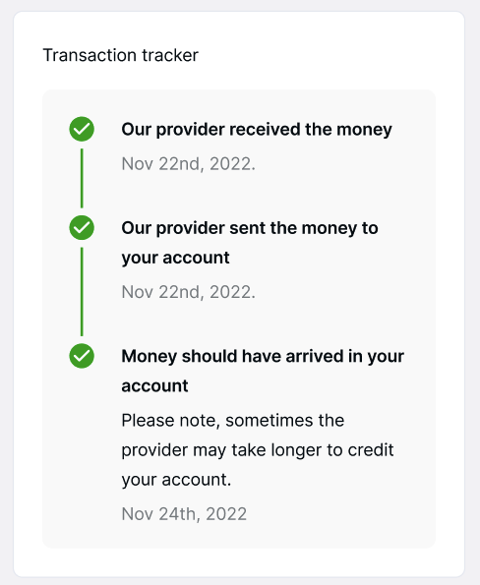Click the second step's 'Nov 22nd, 2022.' date
Screen dimensions: 480x585
189,292
